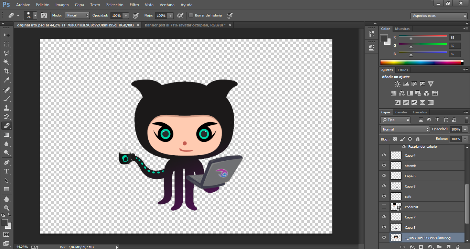Open the Aspectos esen. workspace dropdown

(x=439, y=16)
